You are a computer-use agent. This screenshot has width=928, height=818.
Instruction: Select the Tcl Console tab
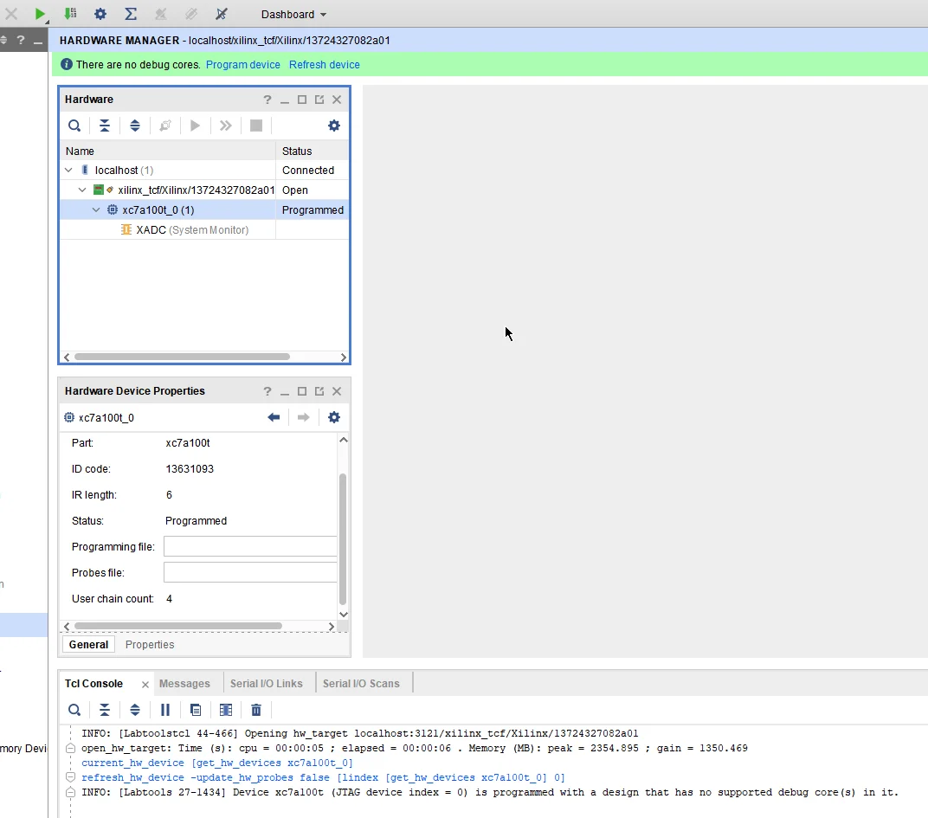pyautogui.click(x=93, y=684)
